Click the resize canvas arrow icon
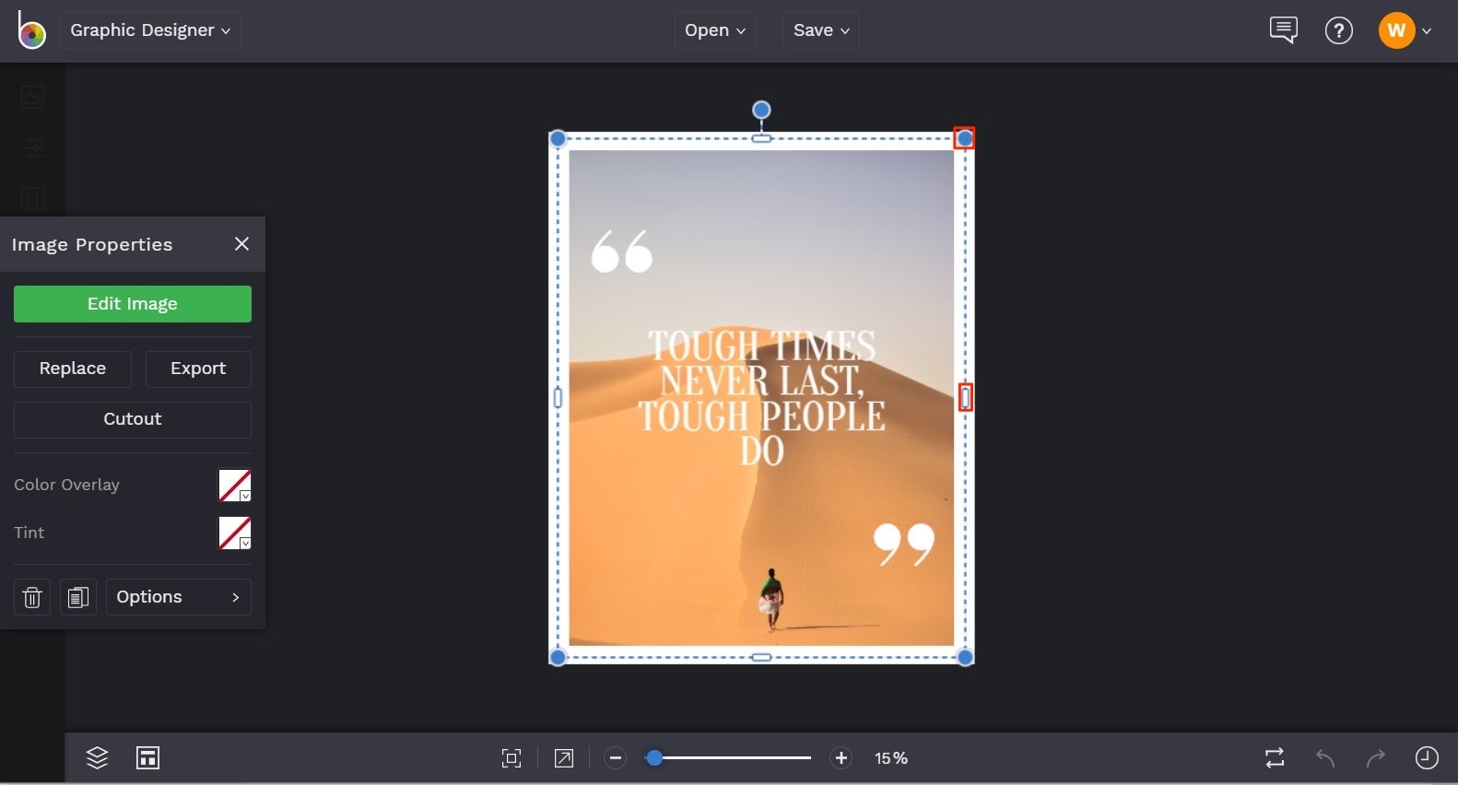 (x=563, y=757)
